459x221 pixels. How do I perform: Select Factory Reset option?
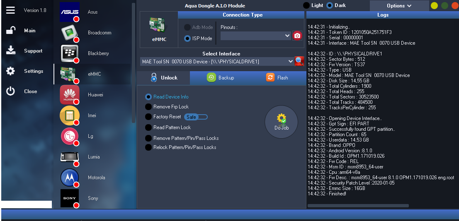point(148,117)
